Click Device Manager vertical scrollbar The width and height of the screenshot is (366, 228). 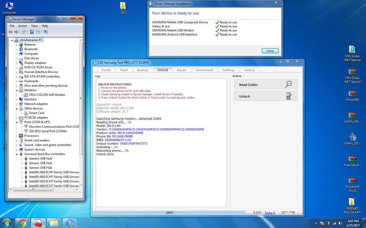click(81, 98)
